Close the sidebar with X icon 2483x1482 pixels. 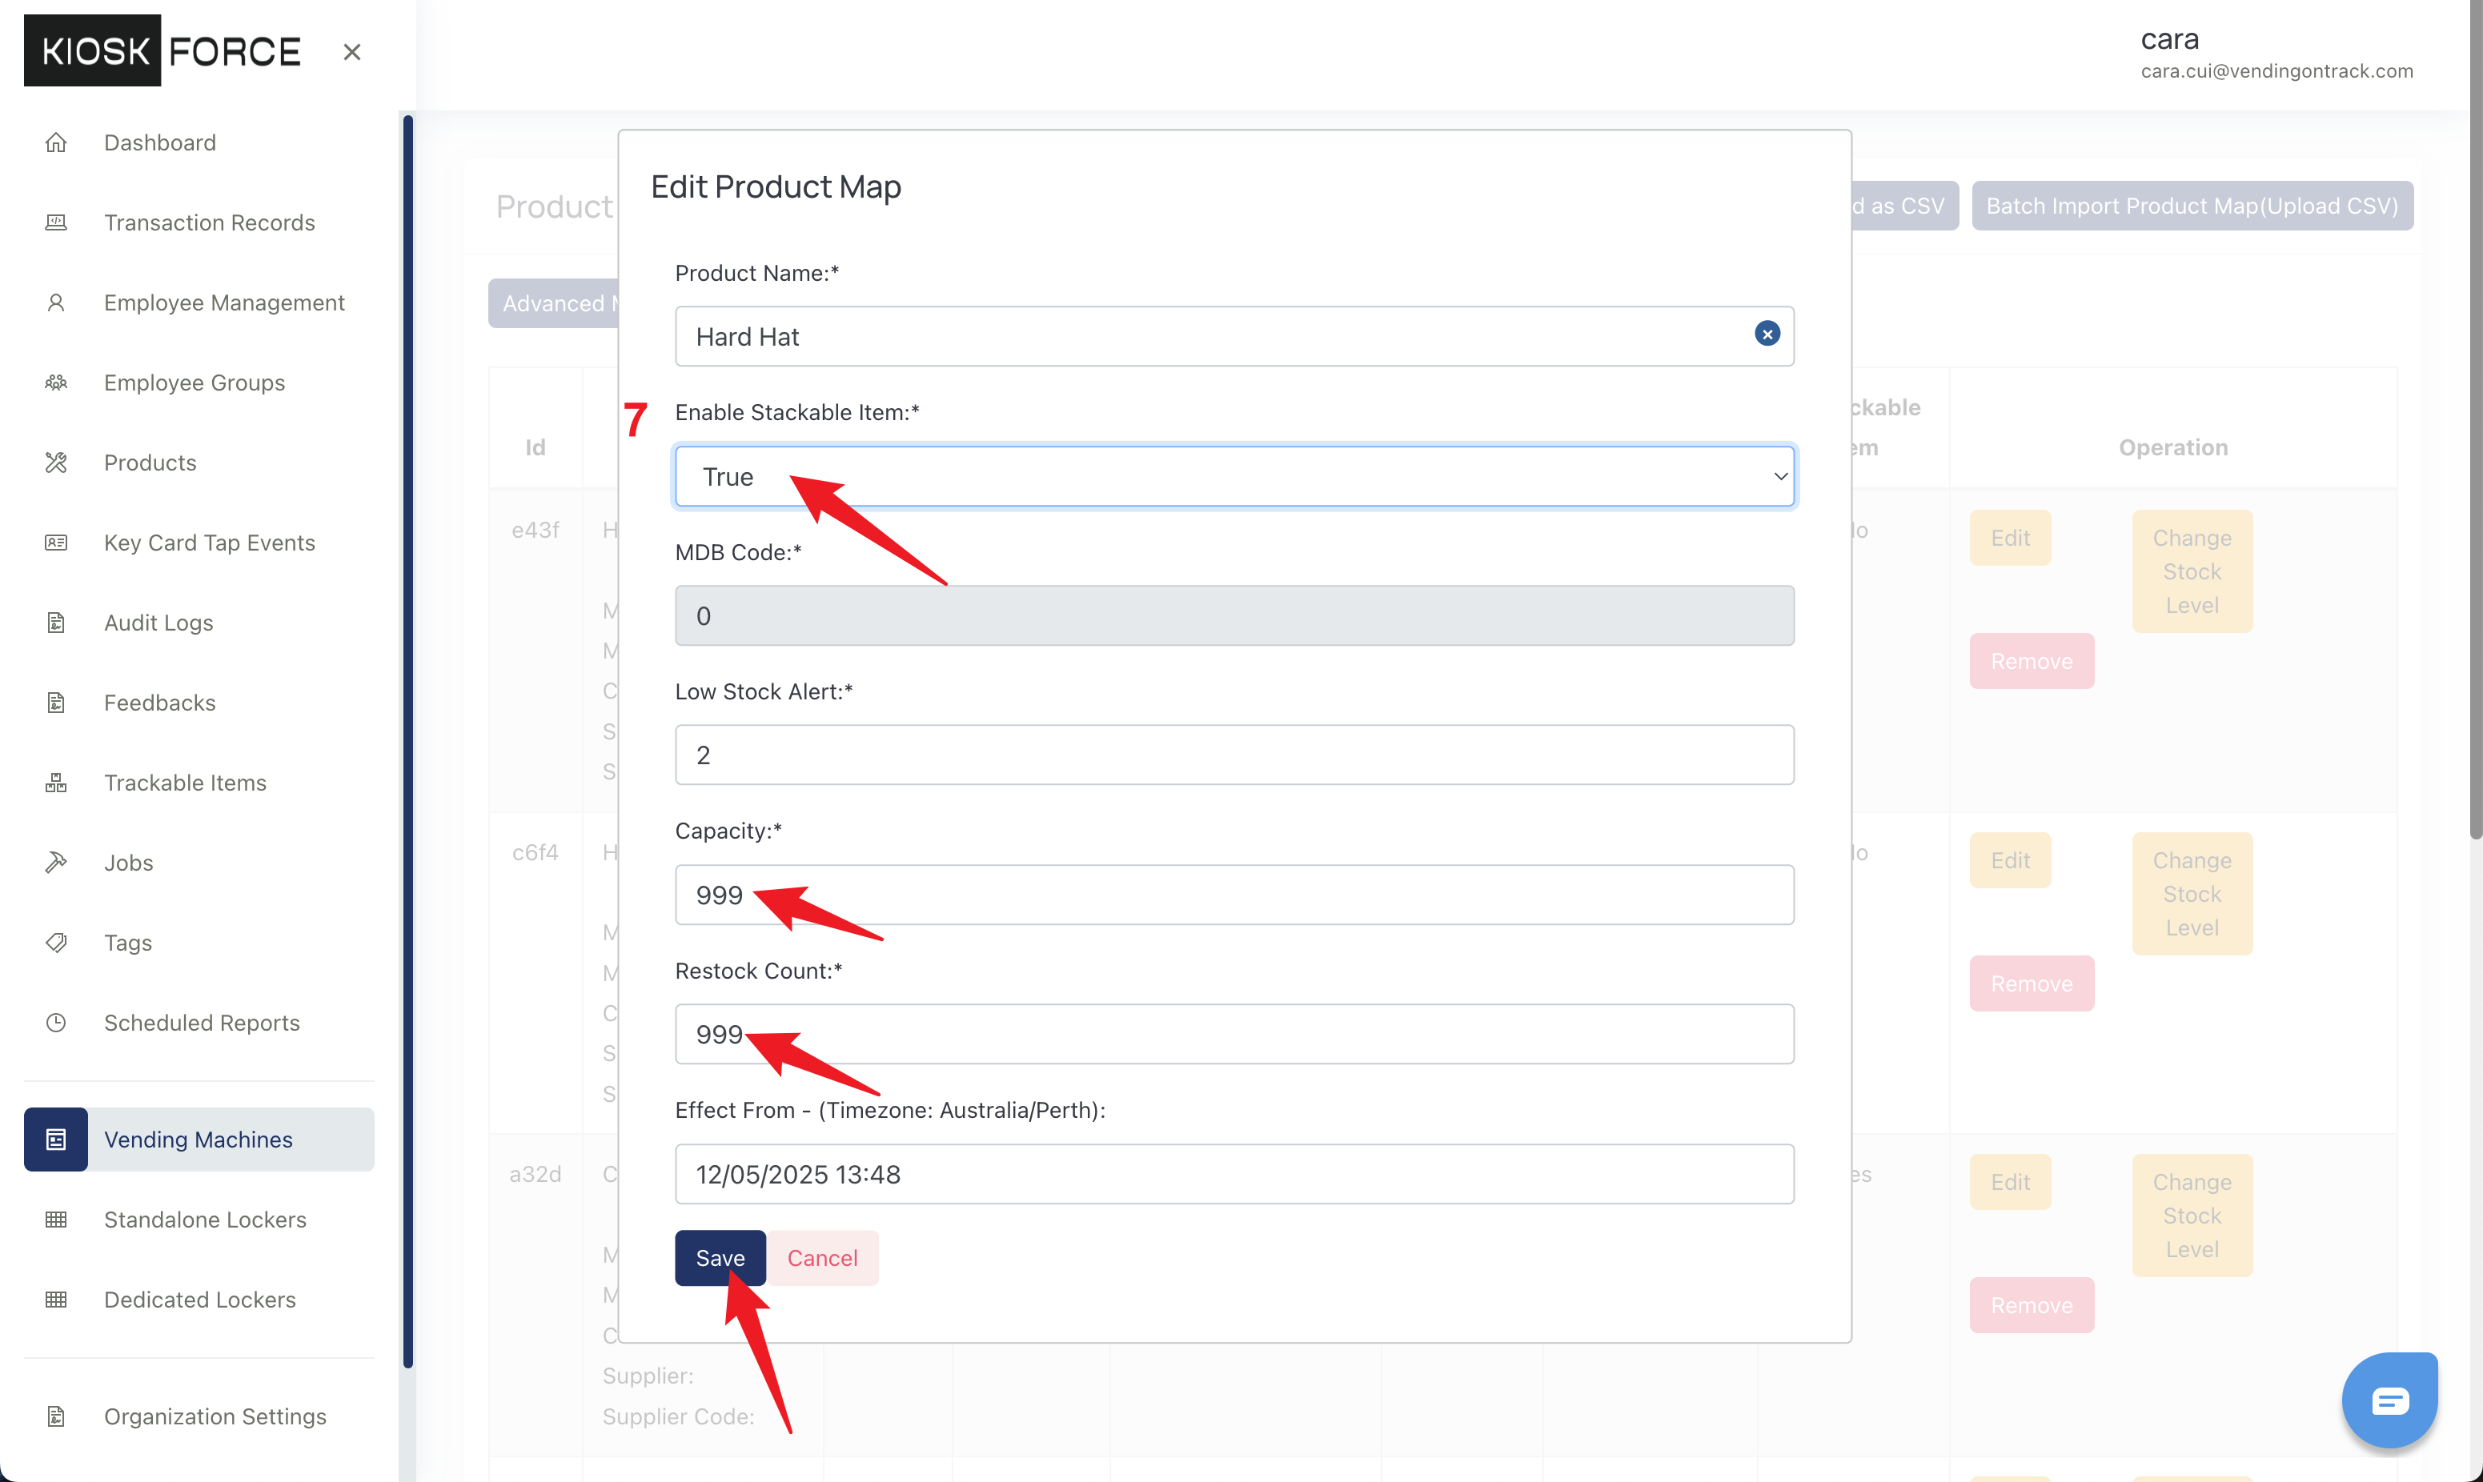point(351,52)
